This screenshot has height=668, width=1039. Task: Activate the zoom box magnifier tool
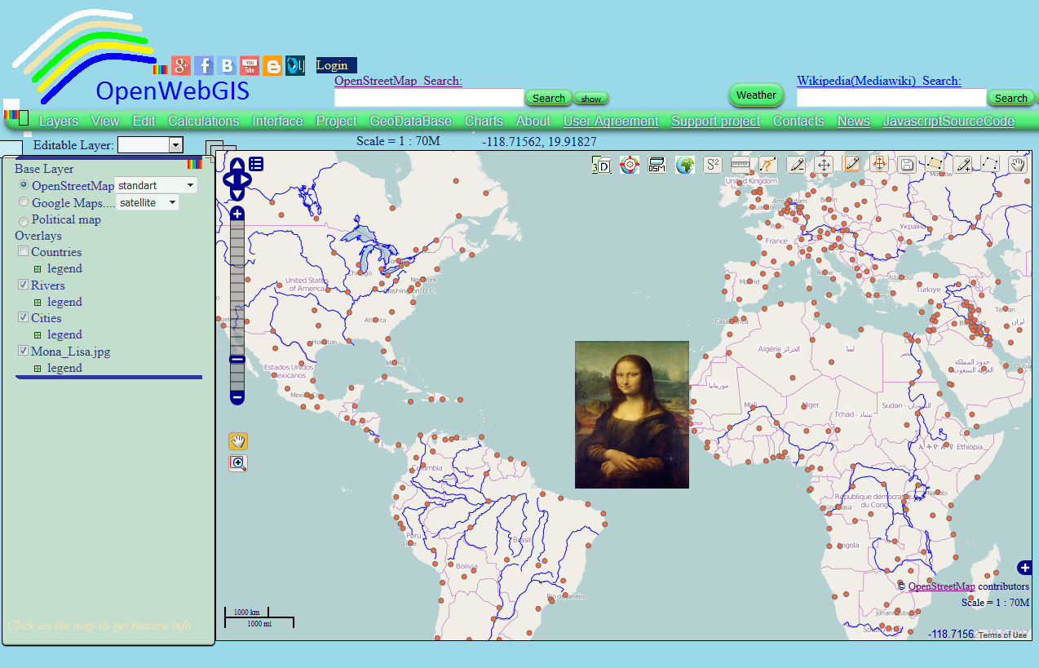coord(238,463)
